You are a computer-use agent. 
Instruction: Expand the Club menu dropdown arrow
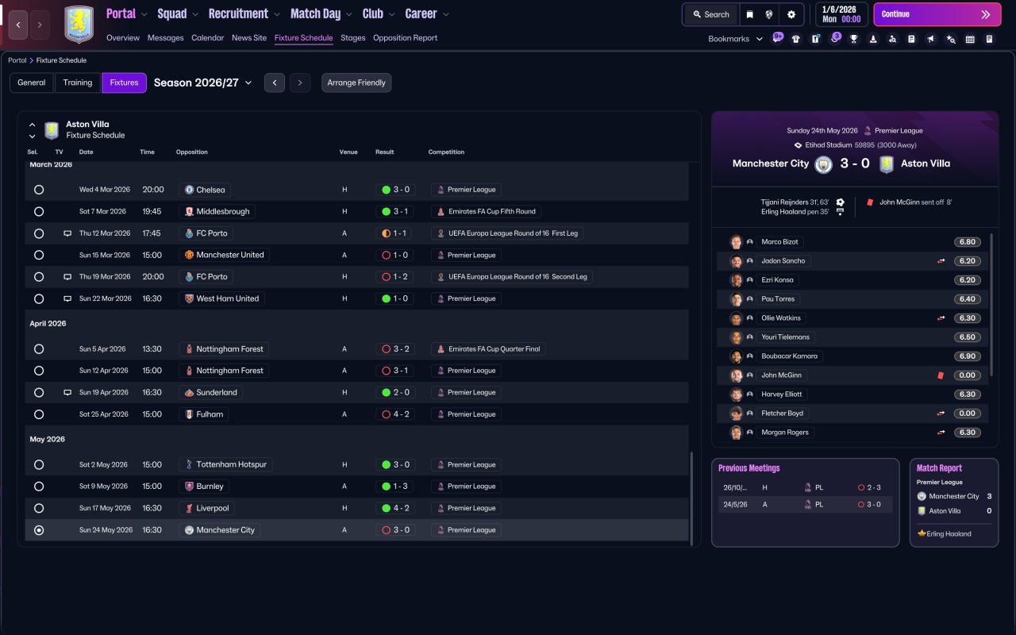coord(391,14)
